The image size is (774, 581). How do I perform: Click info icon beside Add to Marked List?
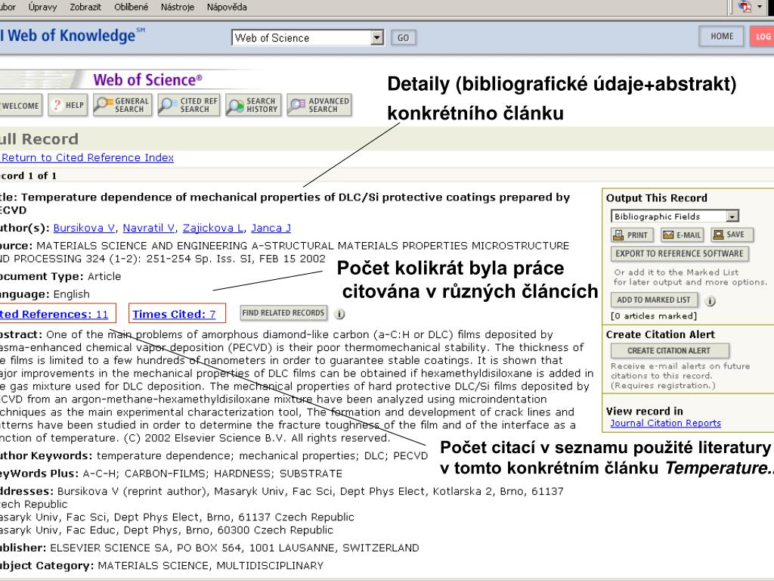pyautogui.click(x=710, y=301)
